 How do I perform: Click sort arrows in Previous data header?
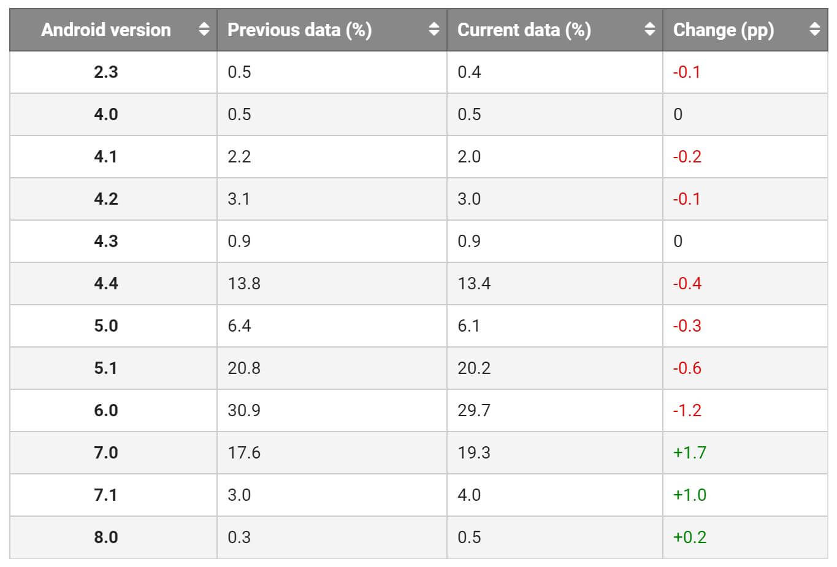click(434, 29)
